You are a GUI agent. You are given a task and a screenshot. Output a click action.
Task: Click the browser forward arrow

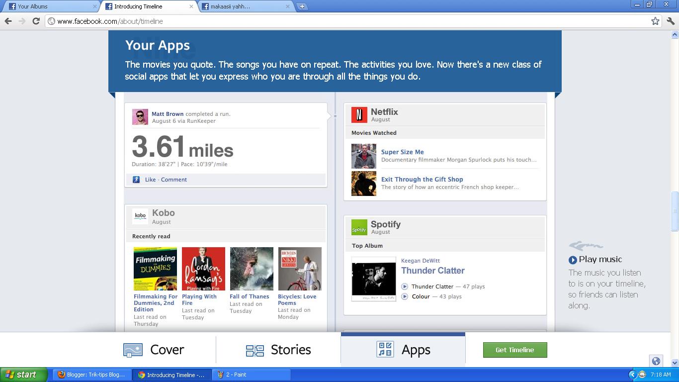22,21
